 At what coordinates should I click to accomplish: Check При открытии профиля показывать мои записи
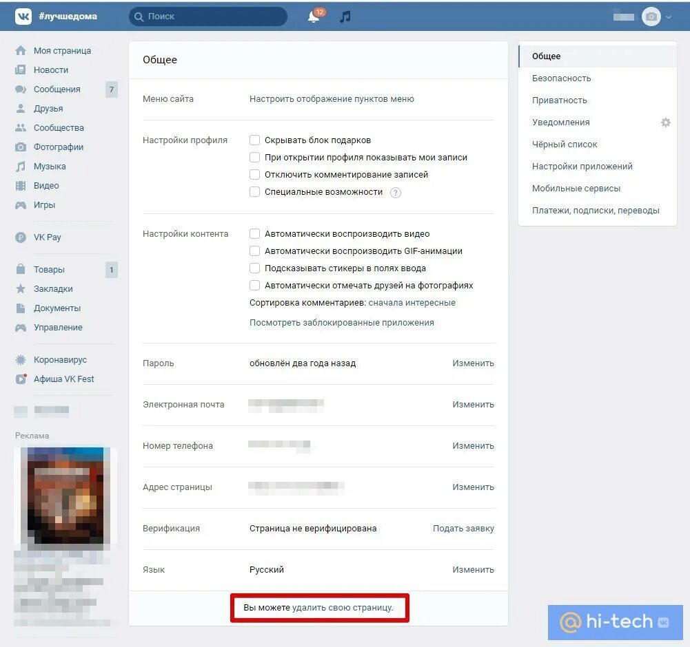coord(254,157)
